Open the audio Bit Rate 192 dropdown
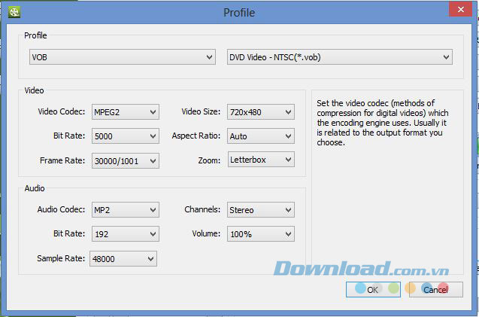The height and width of the screenshot is (317, 479). tap(126, 234)
